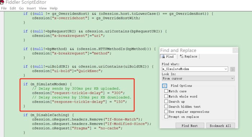Click the "no-cache" Pragma line

click(77, 128)
